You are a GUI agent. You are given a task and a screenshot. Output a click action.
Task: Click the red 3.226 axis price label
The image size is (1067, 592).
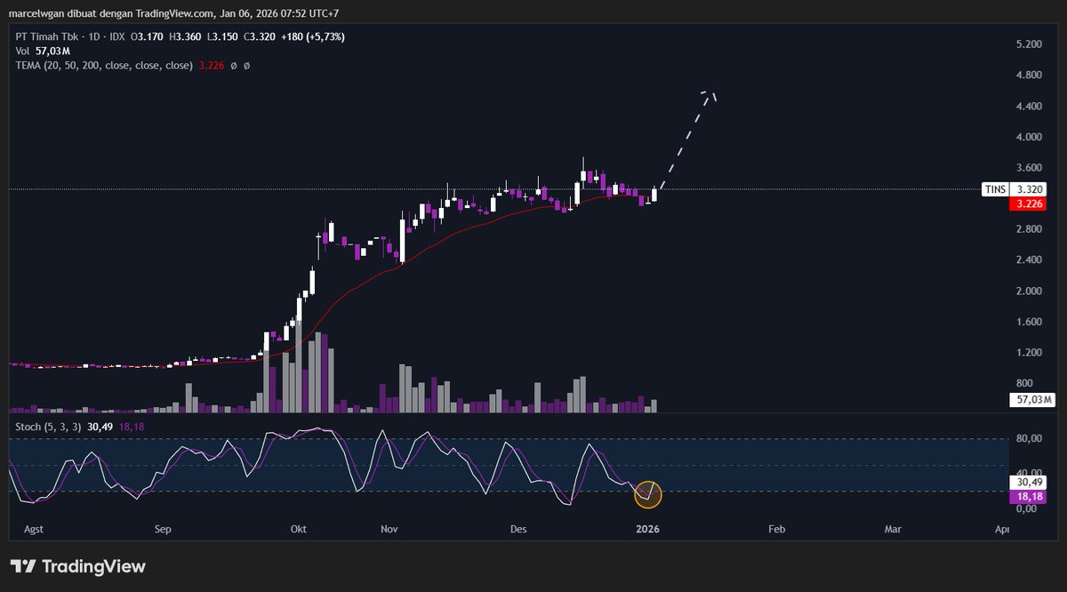pyautogui.click(x=1028, y=204)
